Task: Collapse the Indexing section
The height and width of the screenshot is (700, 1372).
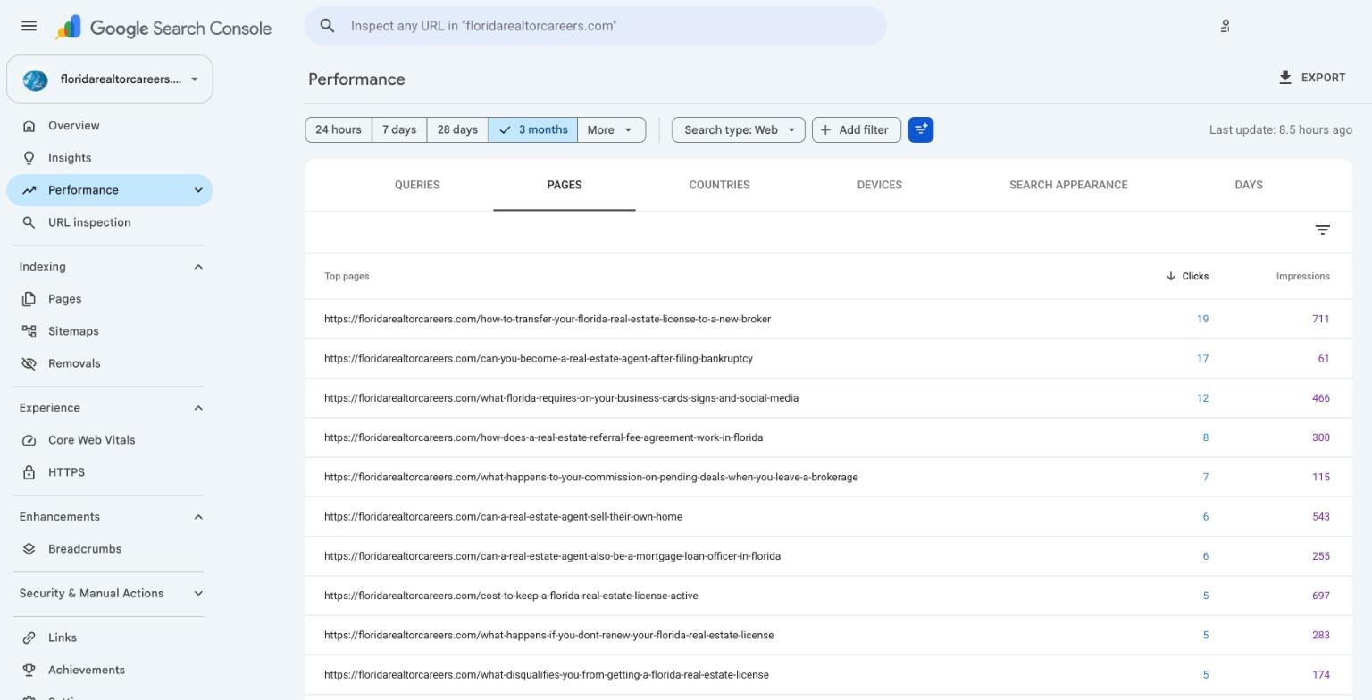Action: pyautogui.click(x=198, y=267)
